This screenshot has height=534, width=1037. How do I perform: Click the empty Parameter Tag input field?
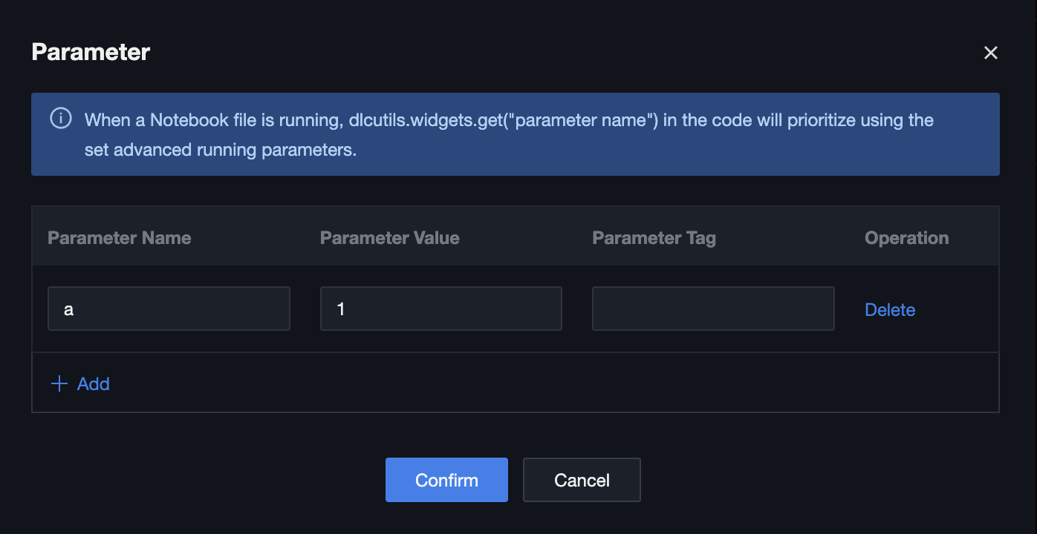(x=712, y=309)
